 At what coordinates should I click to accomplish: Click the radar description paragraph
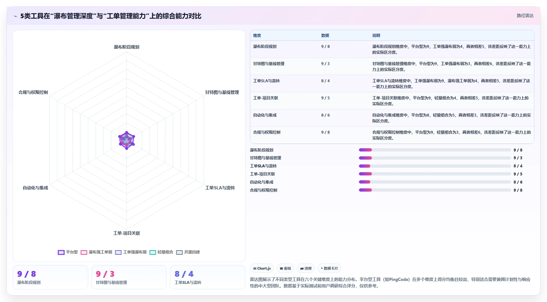[390, 283]
